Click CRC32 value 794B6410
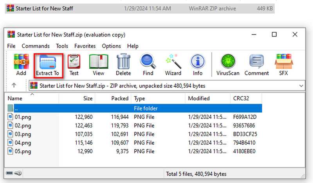313x183 pixels. point(244,143)
